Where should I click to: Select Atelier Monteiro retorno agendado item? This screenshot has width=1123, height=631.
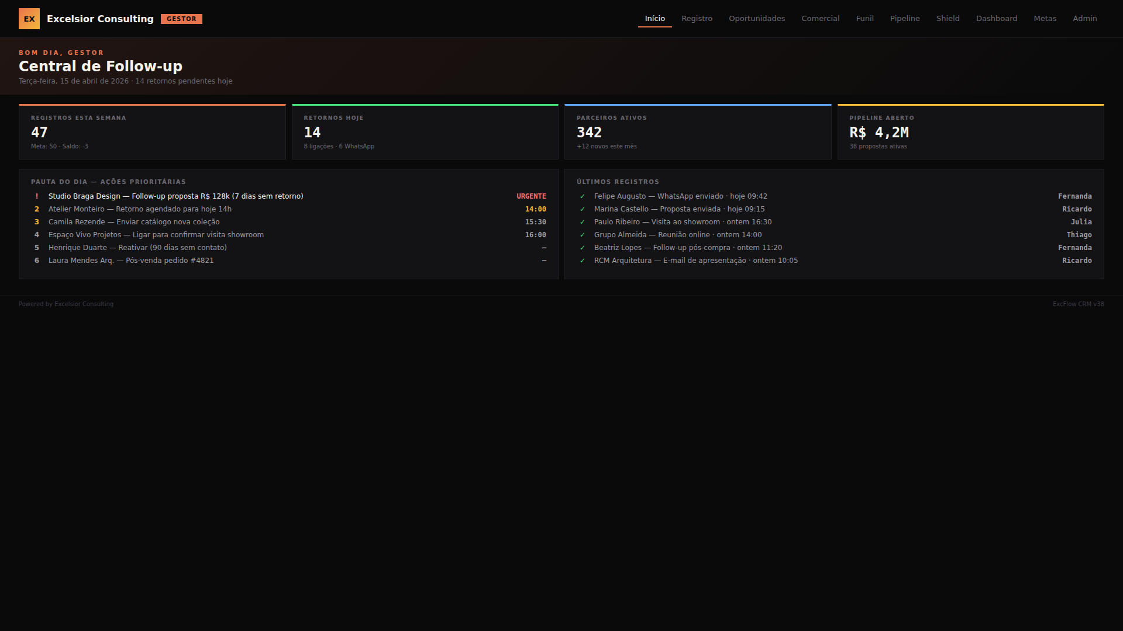140,209
